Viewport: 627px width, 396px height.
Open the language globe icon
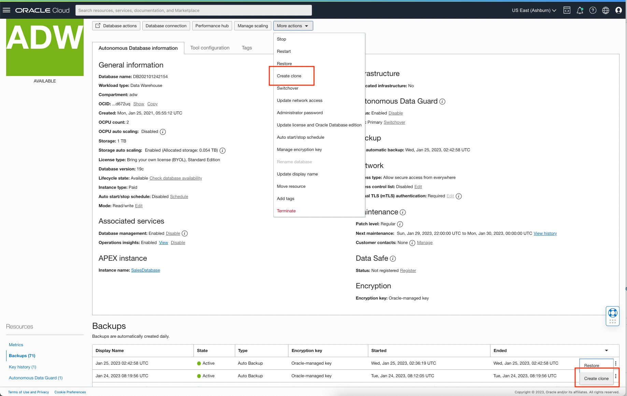[x=606, y=10]
